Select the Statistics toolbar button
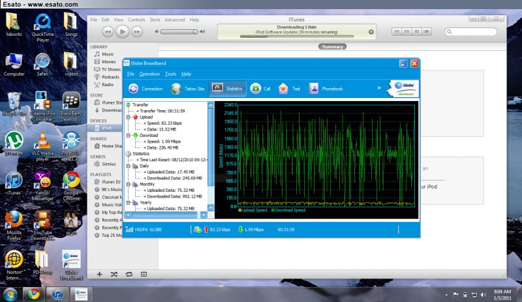This screenshot has height=302, width=522. pyautogui.click(x=228, y=89)
